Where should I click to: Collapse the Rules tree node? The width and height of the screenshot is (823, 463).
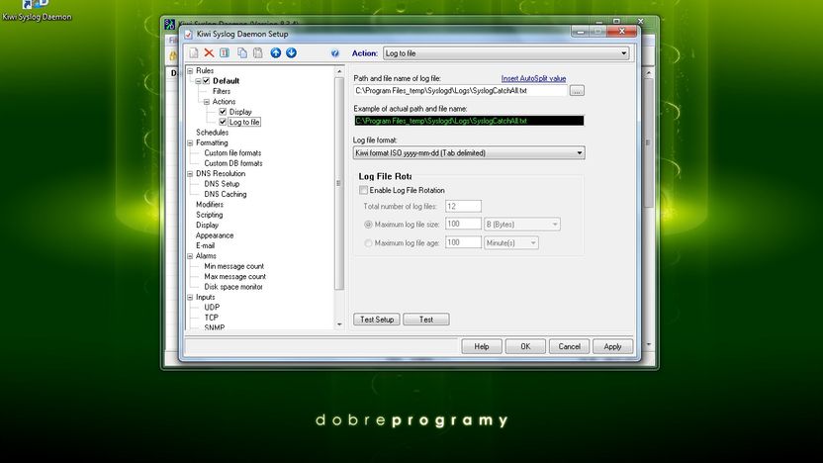pos(190,71)
